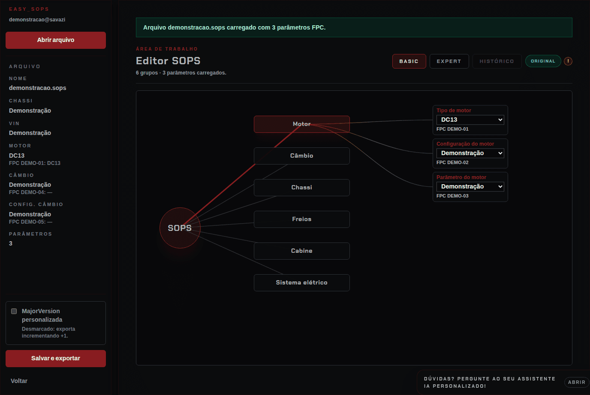The image size is (590, 395).
Task: Click the FPC DEMO-02 label
Action: coord(452,162)
